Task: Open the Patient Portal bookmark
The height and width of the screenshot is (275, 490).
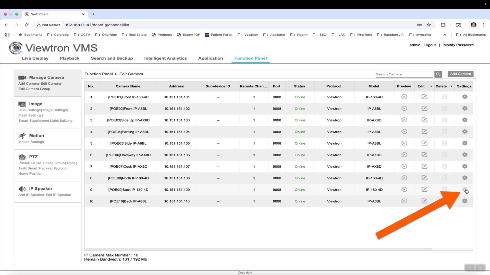Action: (218, 35)
